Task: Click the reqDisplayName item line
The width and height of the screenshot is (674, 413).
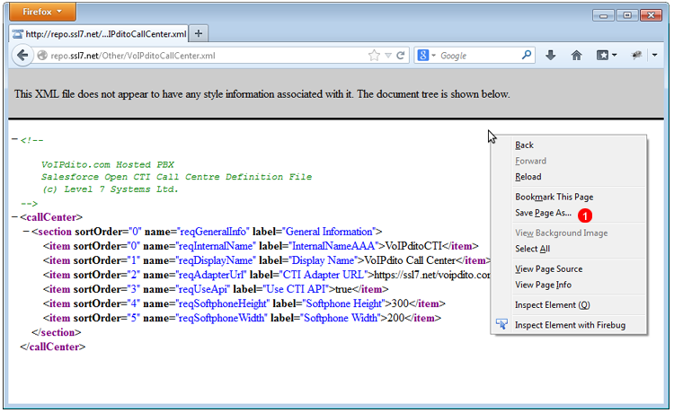Action: tap(267, 260)
